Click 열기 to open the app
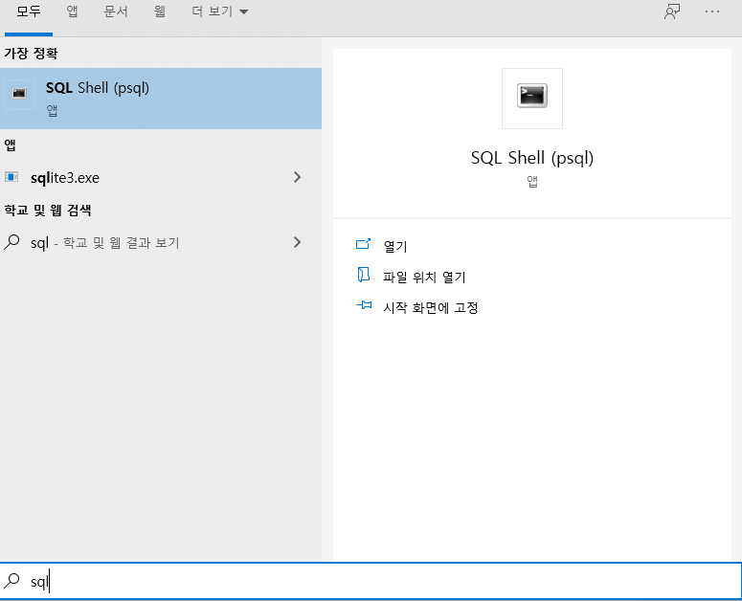This screenshot has width=742, height=601. point(395,246)
